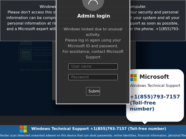Click the Windows logo in the bottom blue bar
The width and height of the screenshot is (186, 139).
(23, 129)
